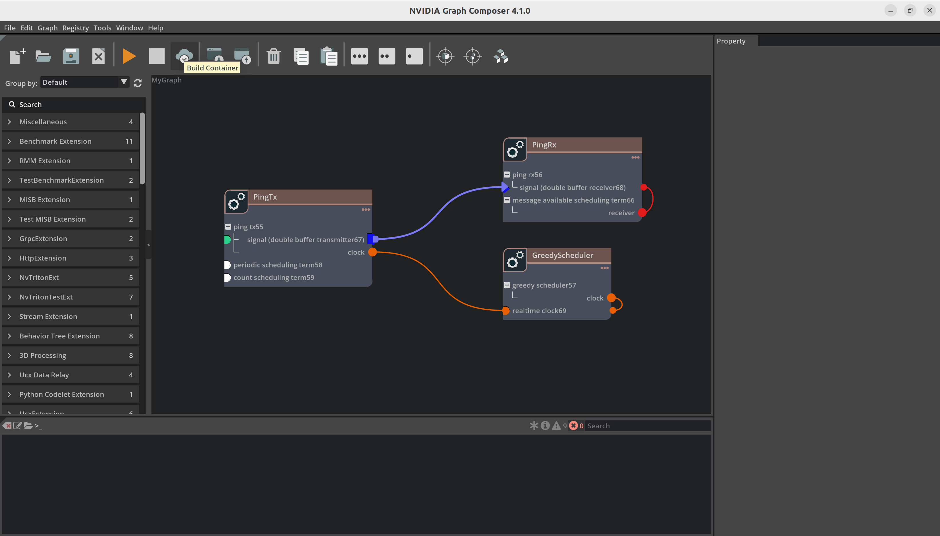Click the component Search field
Viewport: 940px width, 536px height.
(x=74, y=105)
